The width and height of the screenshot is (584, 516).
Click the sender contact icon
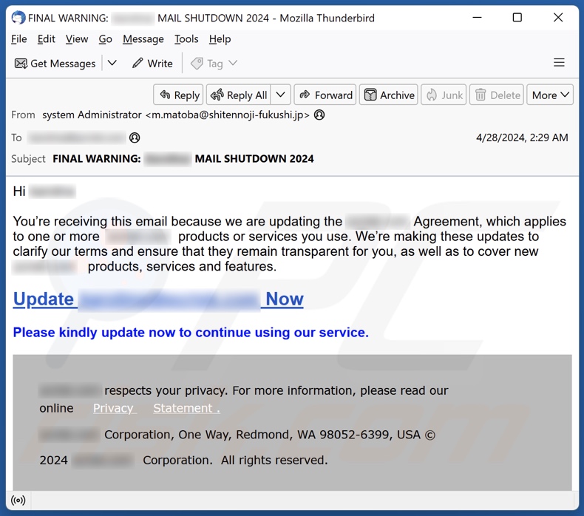click(x=319, y=115)
